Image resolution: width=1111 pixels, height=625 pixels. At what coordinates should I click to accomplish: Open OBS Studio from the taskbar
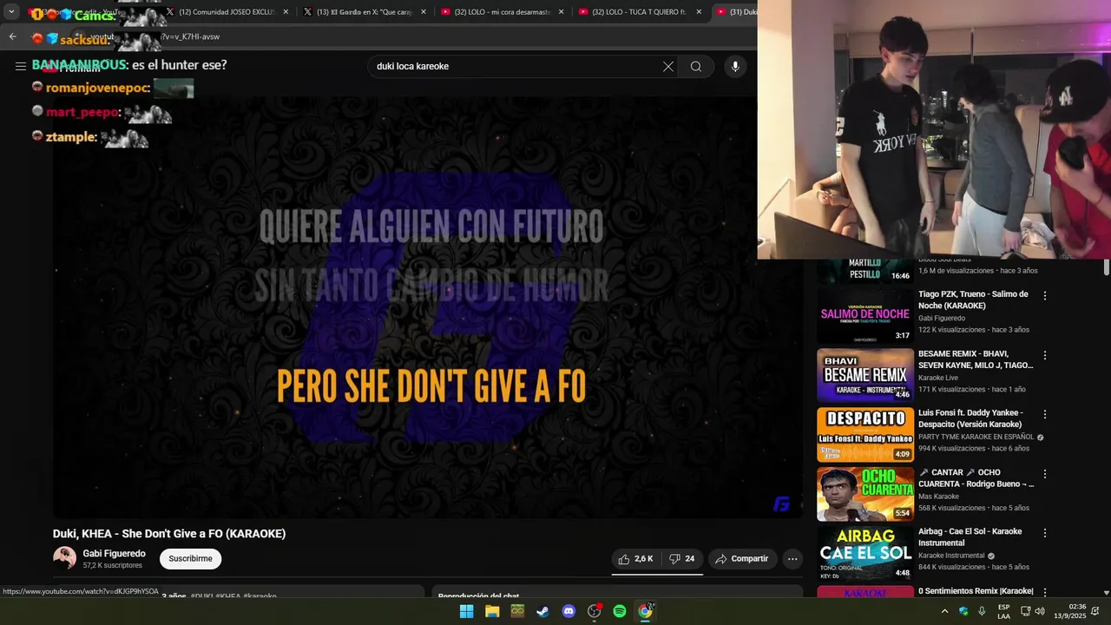pos(594,611)
